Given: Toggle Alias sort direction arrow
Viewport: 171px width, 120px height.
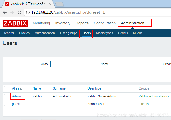Looking at the screenshot, I should click(x=21, y=89).
